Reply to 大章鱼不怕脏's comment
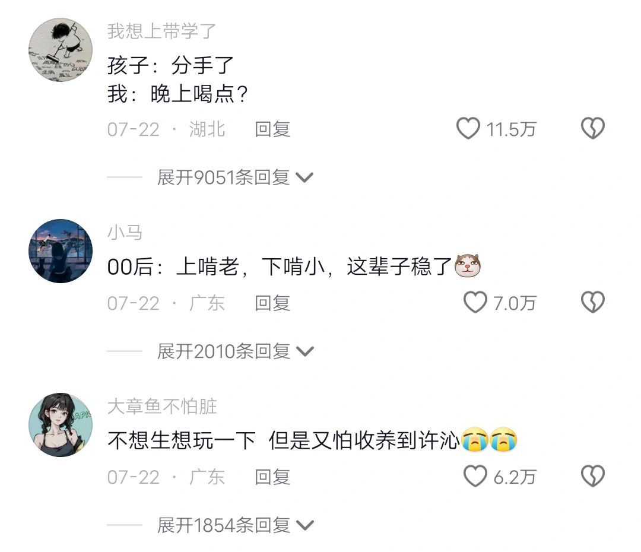Screen dimensions: 641x552 pyautogui.click(x=272, y=477)
